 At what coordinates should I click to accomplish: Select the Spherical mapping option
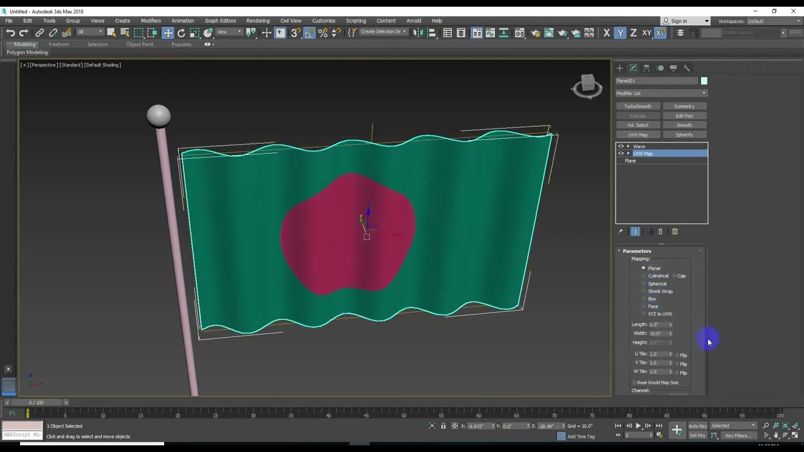[x=643, y=284]
